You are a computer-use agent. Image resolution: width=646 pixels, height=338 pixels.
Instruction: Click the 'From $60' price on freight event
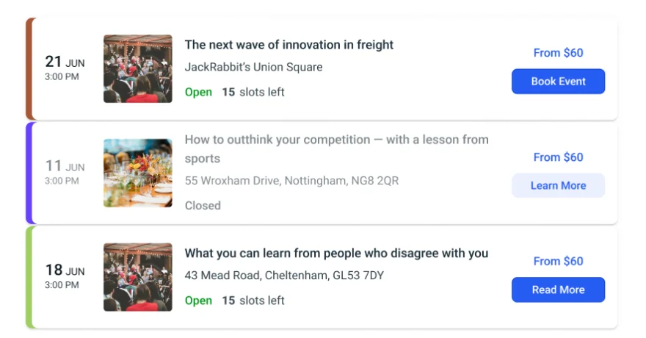click(x=558, y=53)
